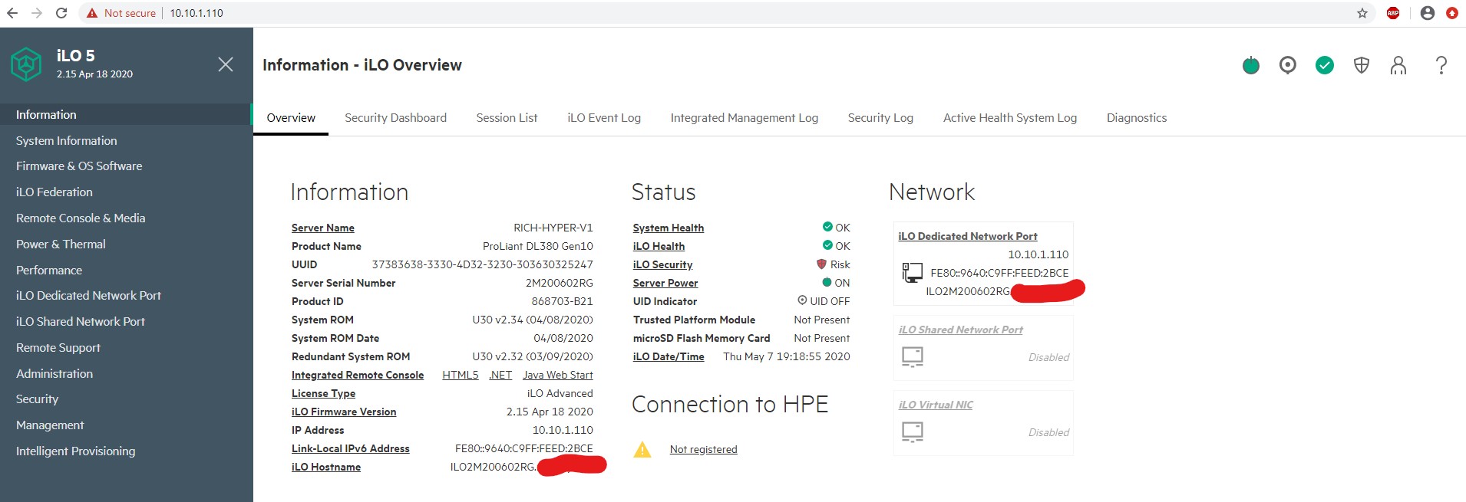Select Firmware & OS Software in sidebar
The height and width of the screenshot is (502, 1466).
pos(79,166)
